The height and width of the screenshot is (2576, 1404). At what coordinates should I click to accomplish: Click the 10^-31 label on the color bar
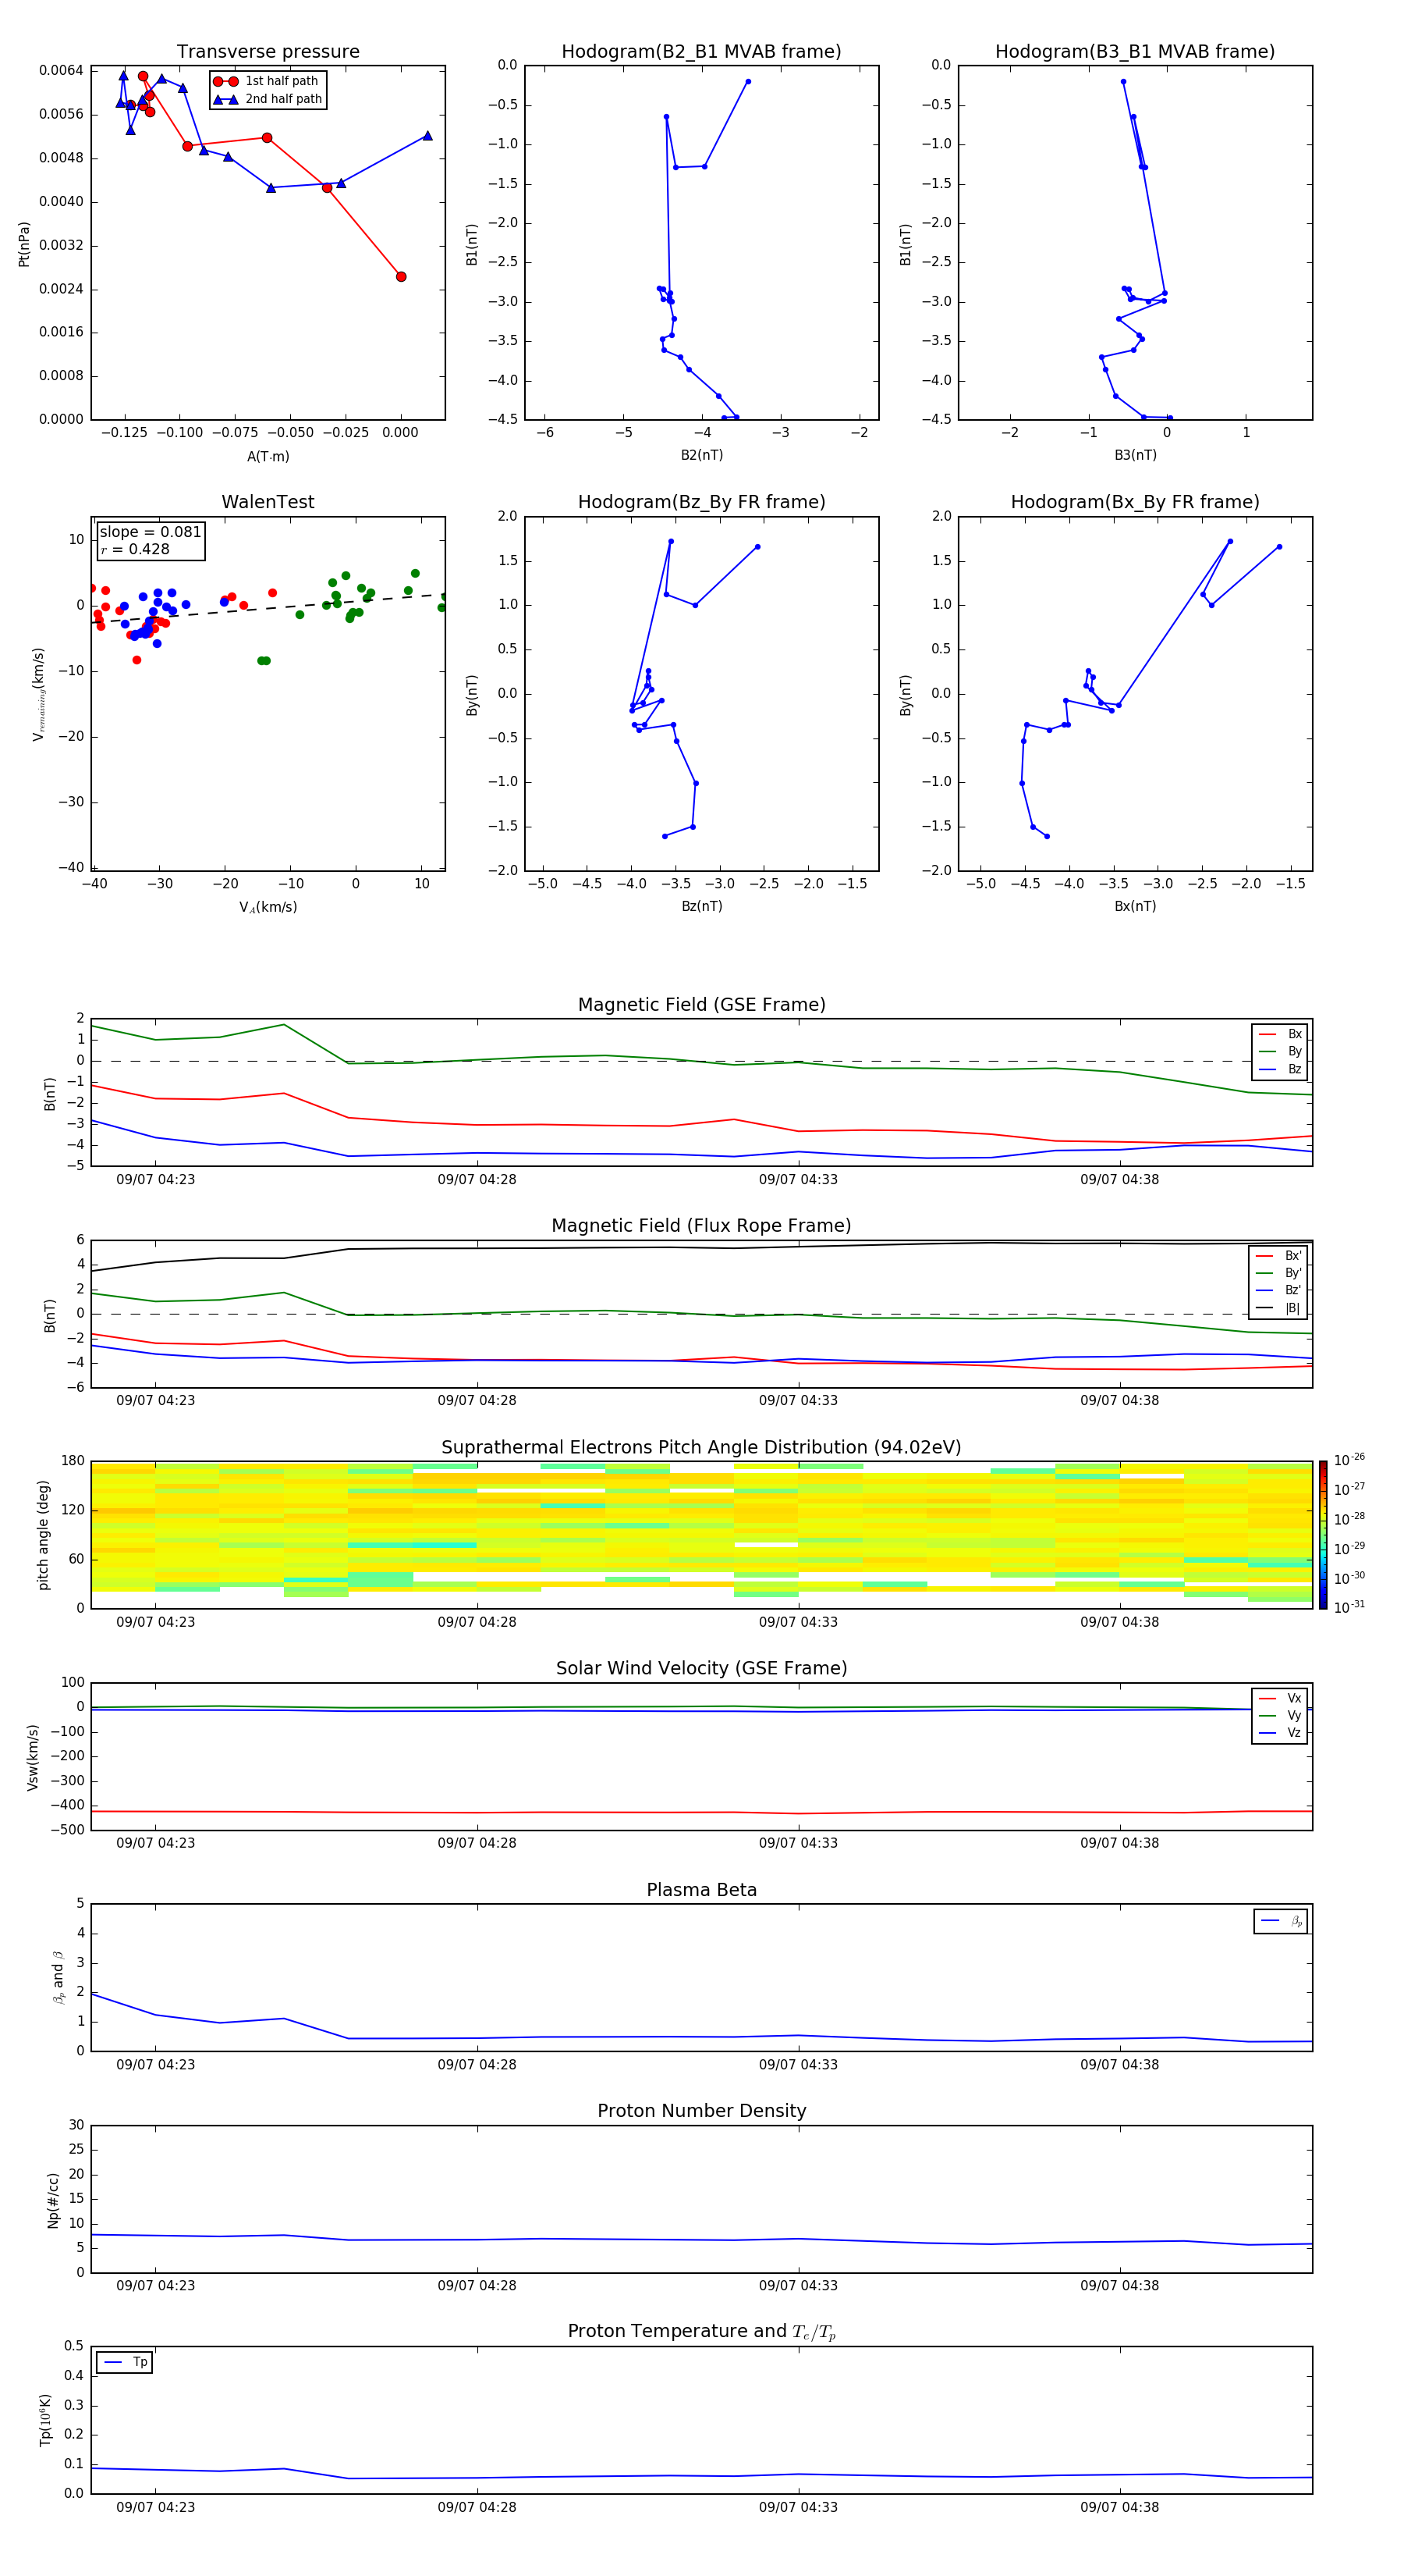coord(1349,1607)
